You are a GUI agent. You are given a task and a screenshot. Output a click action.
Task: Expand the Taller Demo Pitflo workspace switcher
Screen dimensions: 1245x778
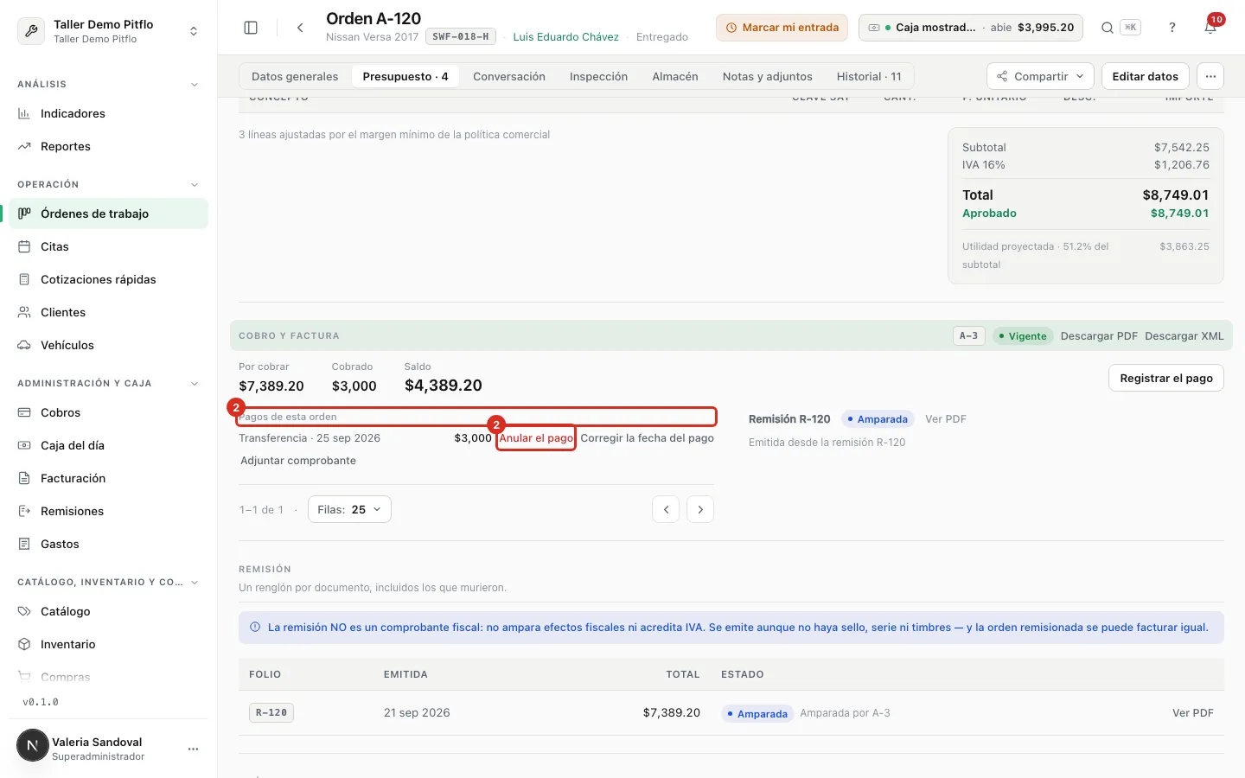109,31
